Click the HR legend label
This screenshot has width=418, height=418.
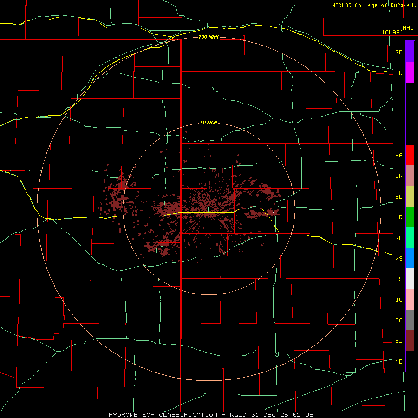point(398,217)
